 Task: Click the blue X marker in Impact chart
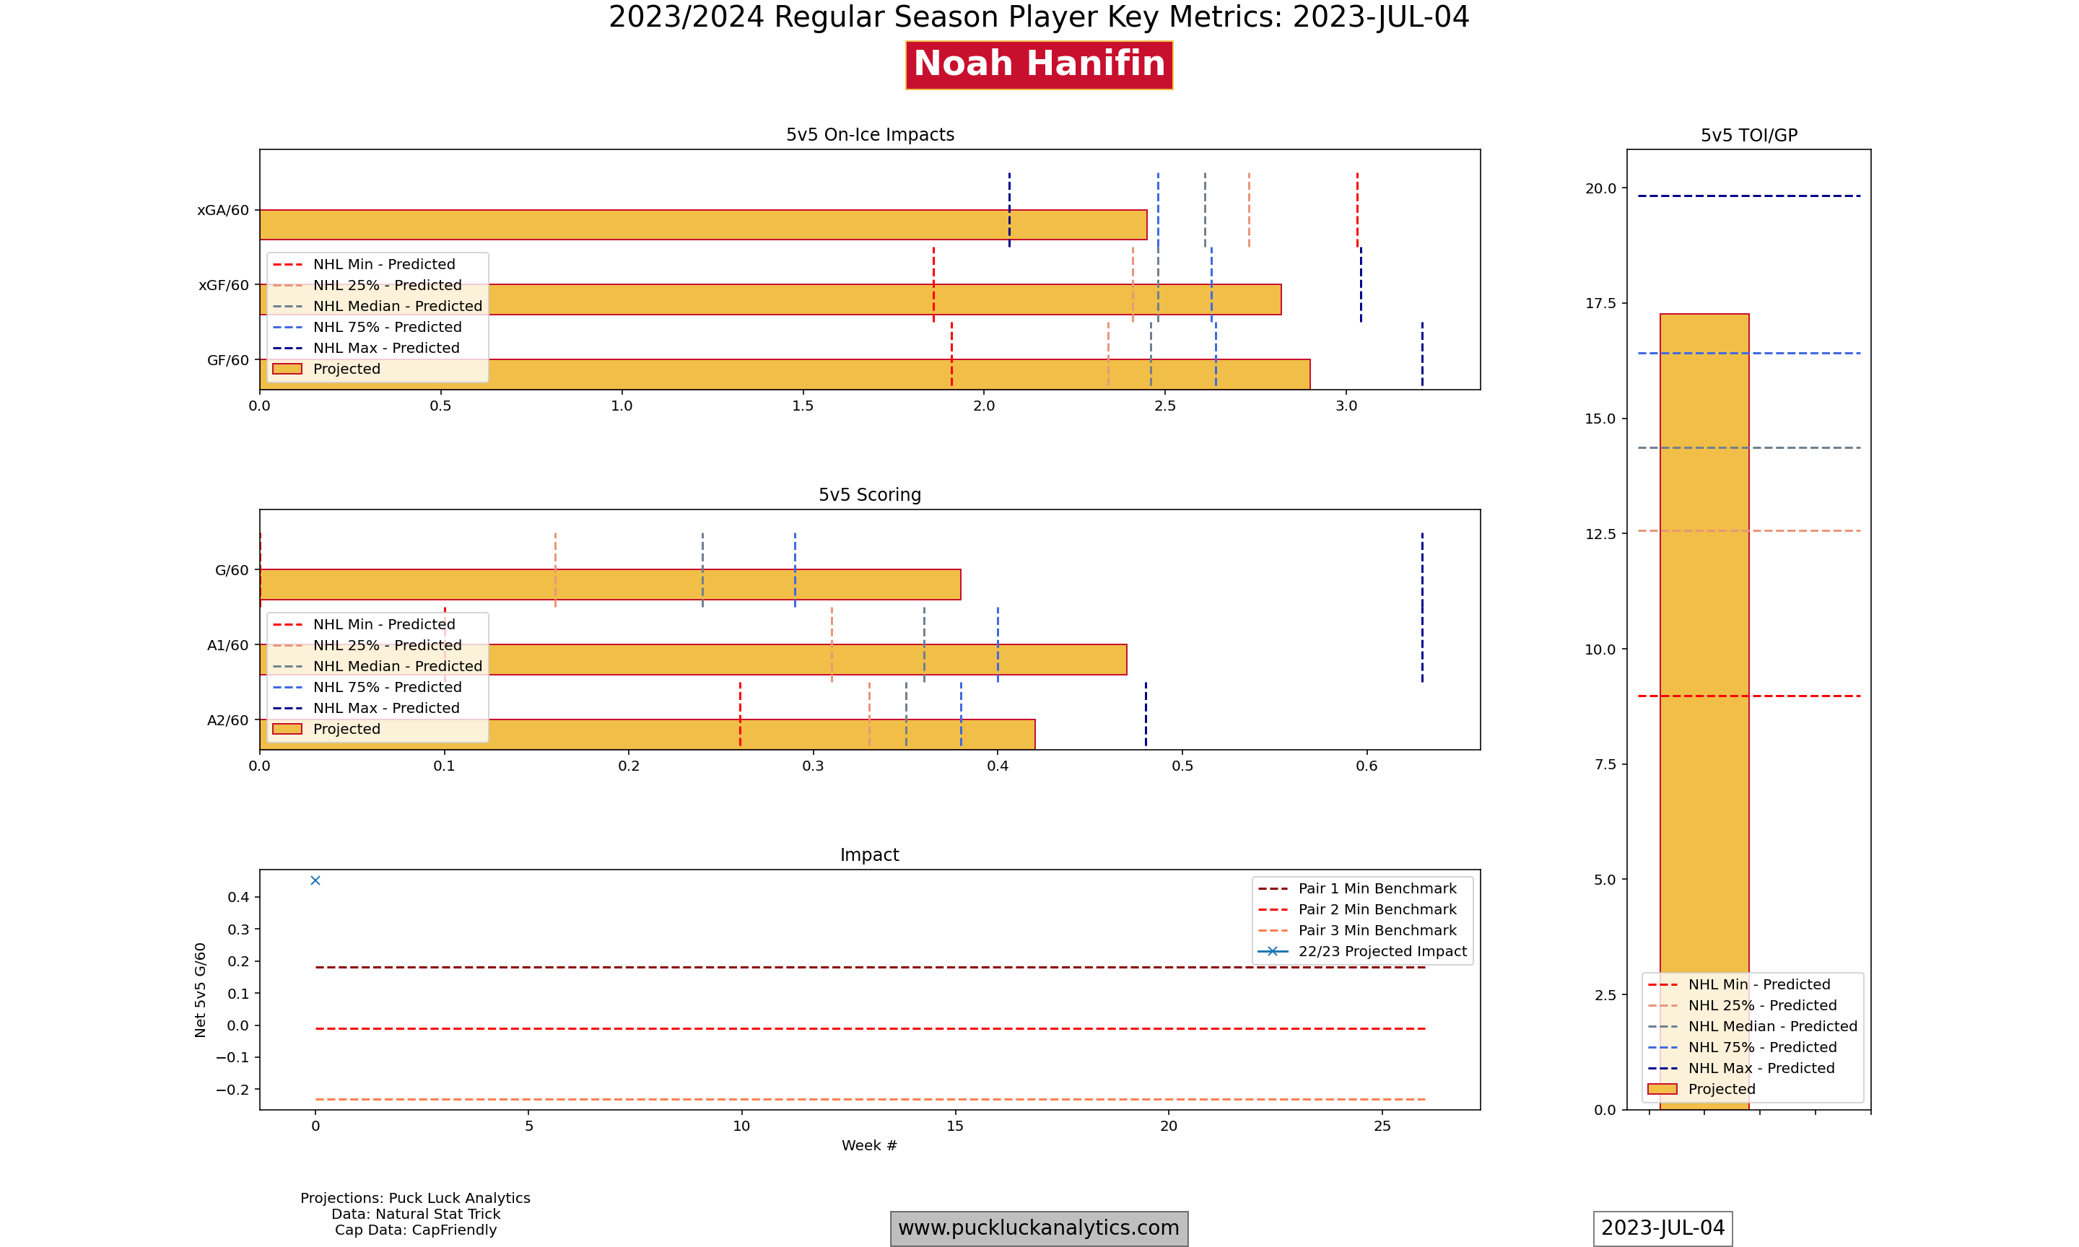315,880
